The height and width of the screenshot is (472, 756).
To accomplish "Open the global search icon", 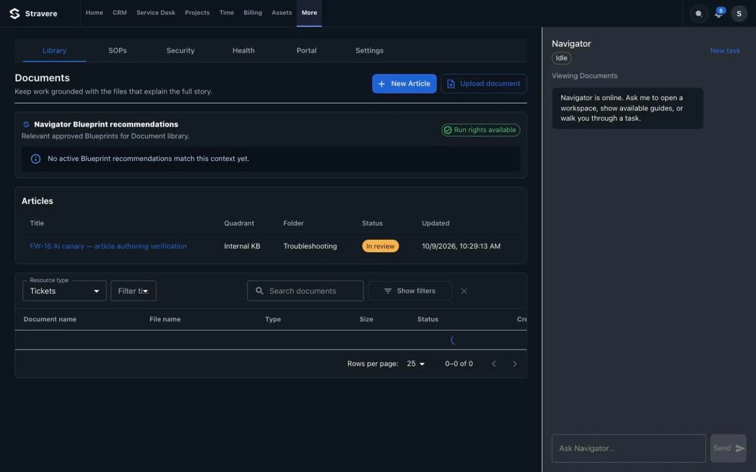I will 699,14.
